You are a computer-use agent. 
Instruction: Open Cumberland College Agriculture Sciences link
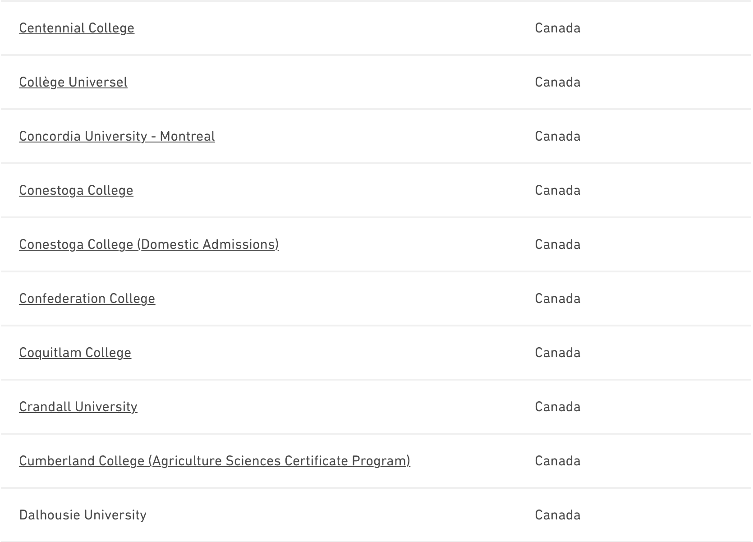point(215,461)
